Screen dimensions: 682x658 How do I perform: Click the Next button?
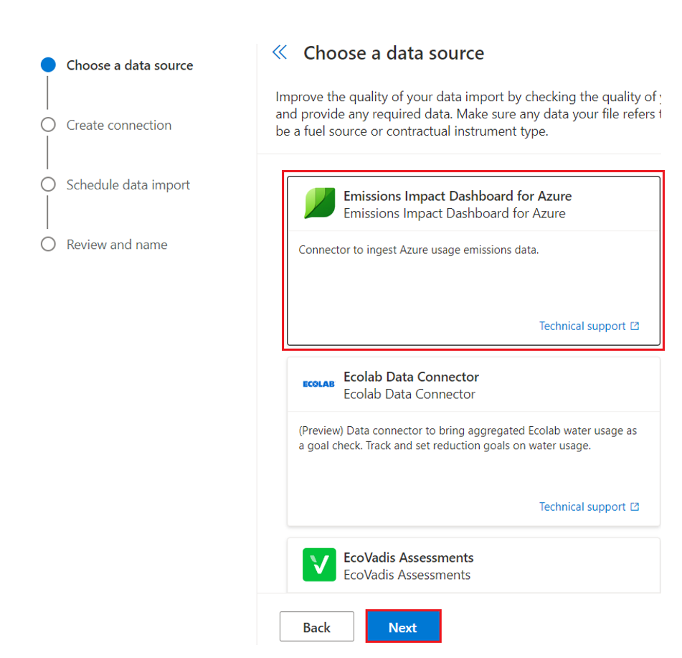[x=403, y=626]
